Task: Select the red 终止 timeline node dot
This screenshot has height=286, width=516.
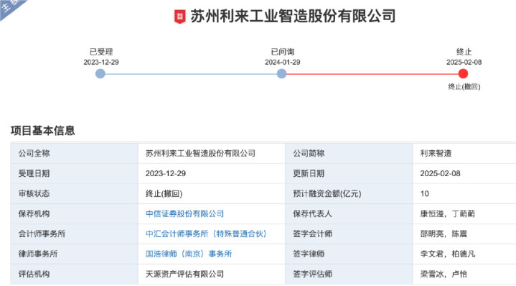Action: [x=463, y=73]
